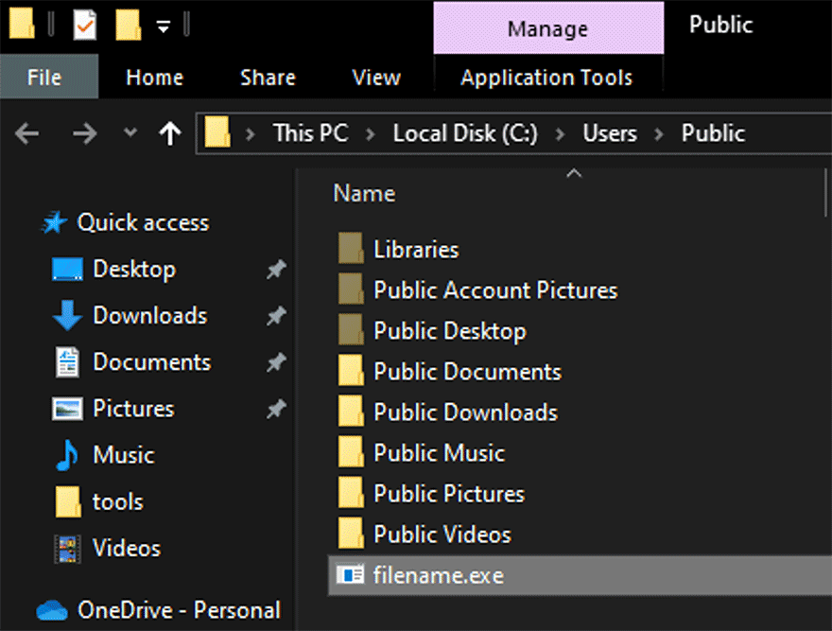Viewport: 832px width, 631px height.
Task: Click the Desktop pin icon
Action: point(276,270)
